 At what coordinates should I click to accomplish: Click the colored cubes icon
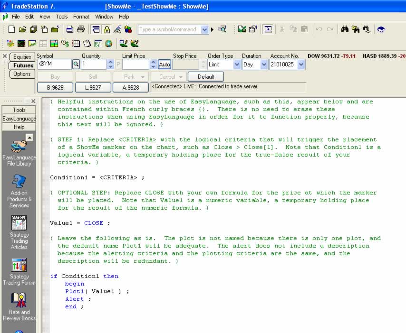[128, 29]
